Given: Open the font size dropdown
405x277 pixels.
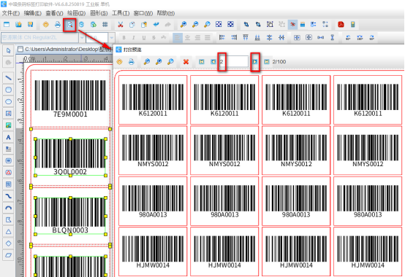Looking at the screenshot, I should click(x=111, y=38).
